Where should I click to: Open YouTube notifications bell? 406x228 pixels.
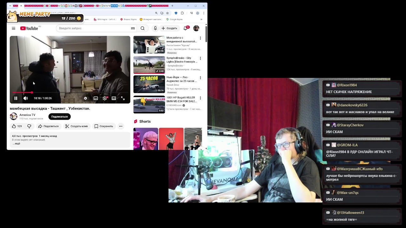pos(186,28)
